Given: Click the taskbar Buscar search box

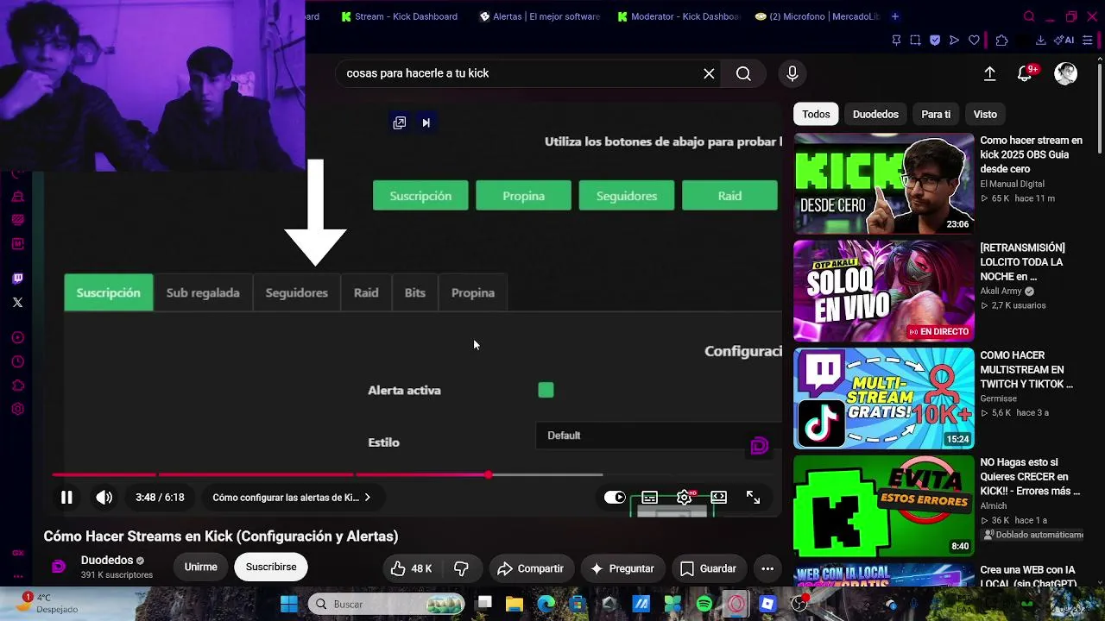Looking at the screenshot, I should [386, 604].
